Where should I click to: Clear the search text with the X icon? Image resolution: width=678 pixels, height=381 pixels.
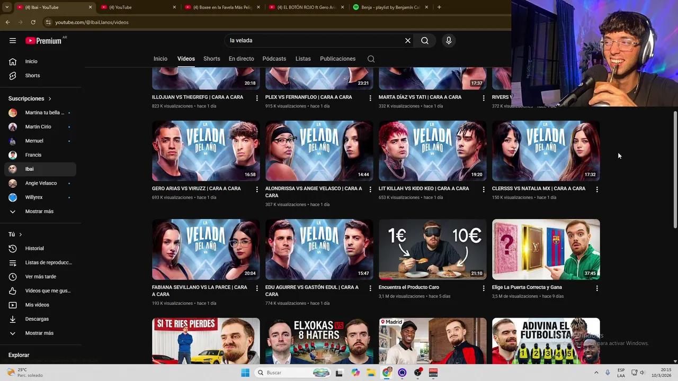pos(408,41)
